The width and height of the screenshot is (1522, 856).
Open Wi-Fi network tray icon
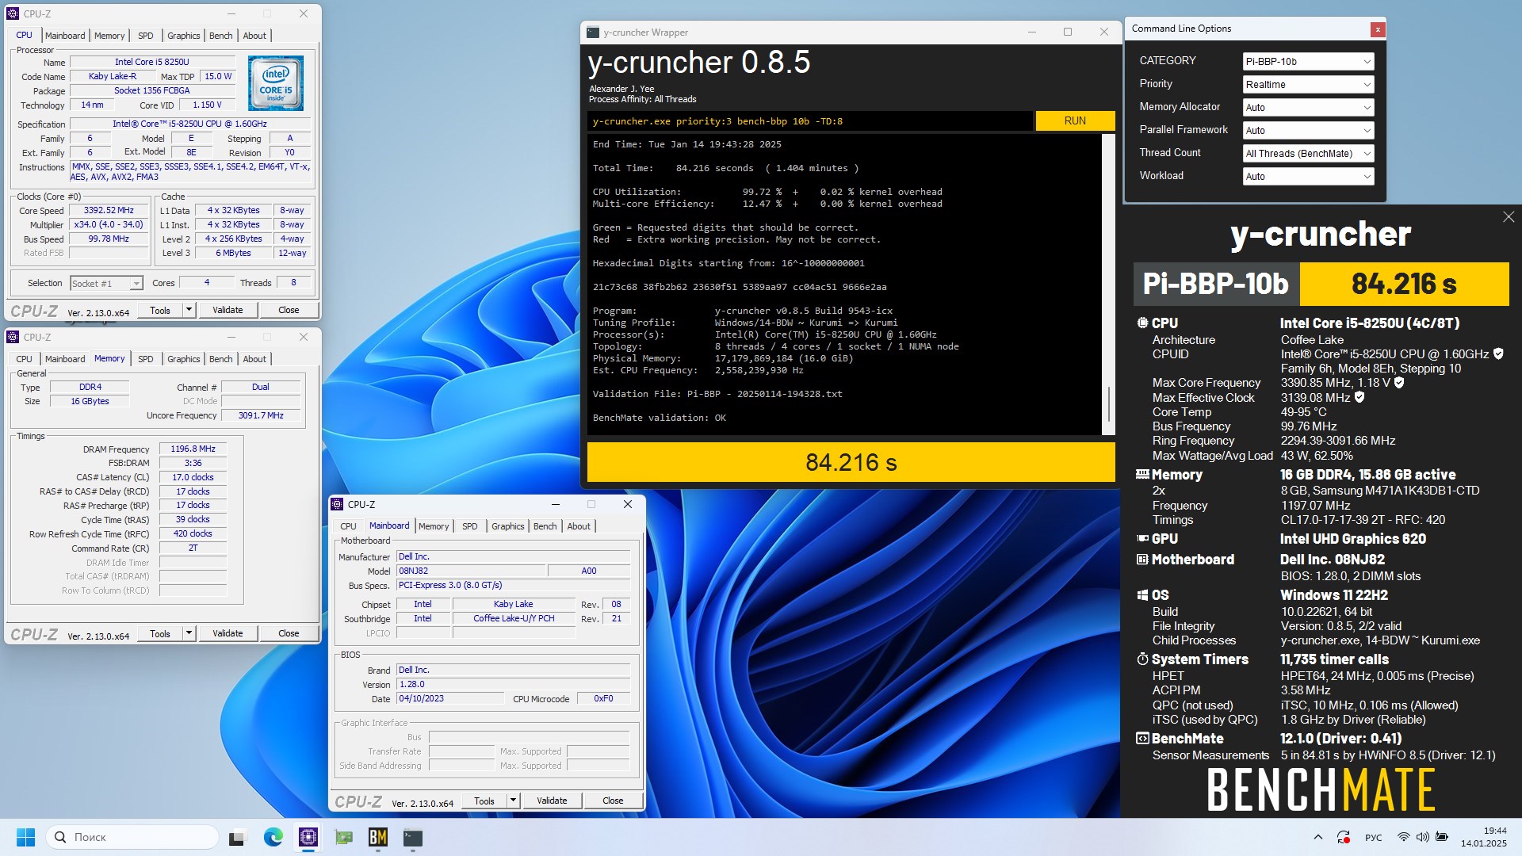(1403, 837)
